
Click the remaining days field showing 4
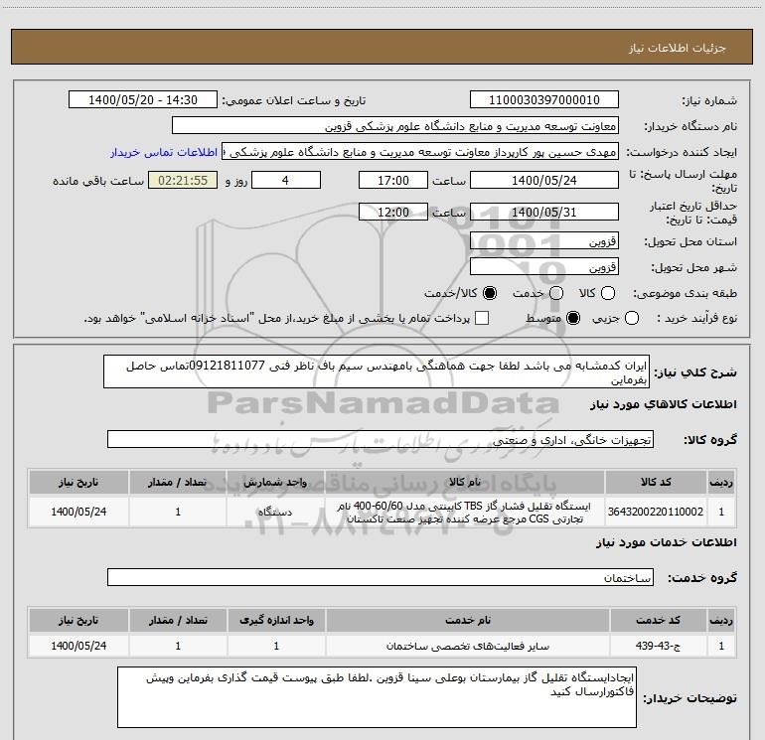point(286,180)
